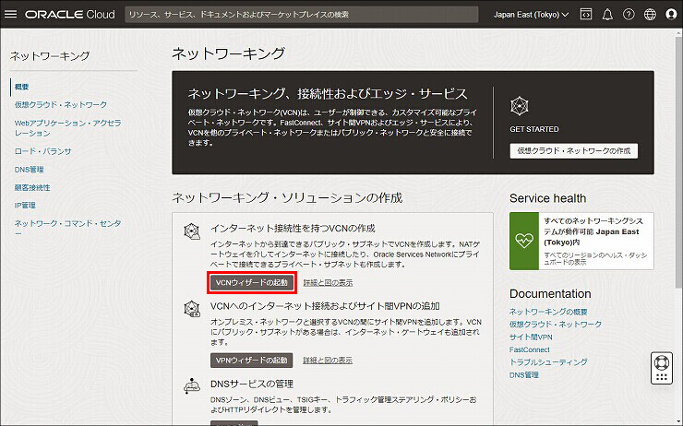The width and height of the screenshot is (683, 426).
Task: Click the Service health heading
Action: point(548,198)
